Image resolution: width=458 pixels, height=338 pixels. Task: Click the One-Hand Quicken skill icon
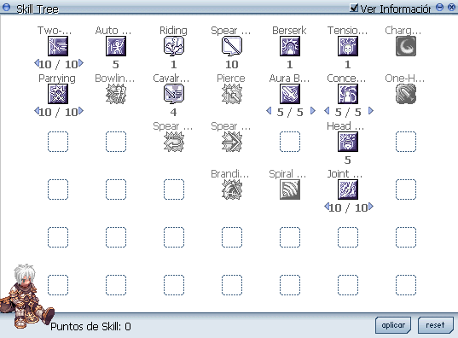[406, 94]
